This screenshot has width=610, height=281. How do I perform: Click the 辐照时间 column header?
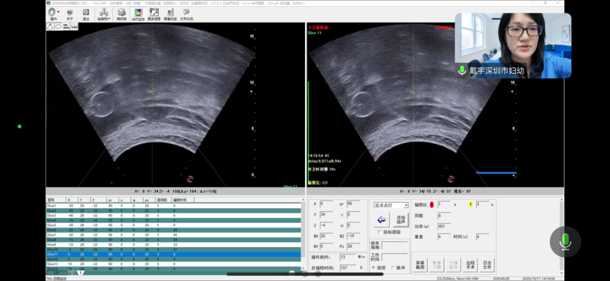tap(183, 200)
